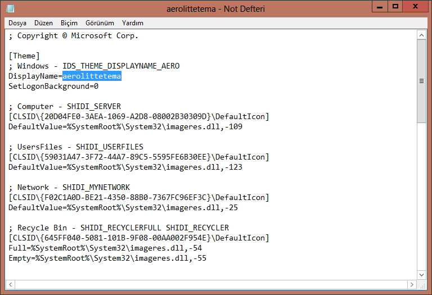Screen dimensions: 432x295
Task: Click the CLSID 645FF040 DefaultIcon line
Action: click(139, 238)
